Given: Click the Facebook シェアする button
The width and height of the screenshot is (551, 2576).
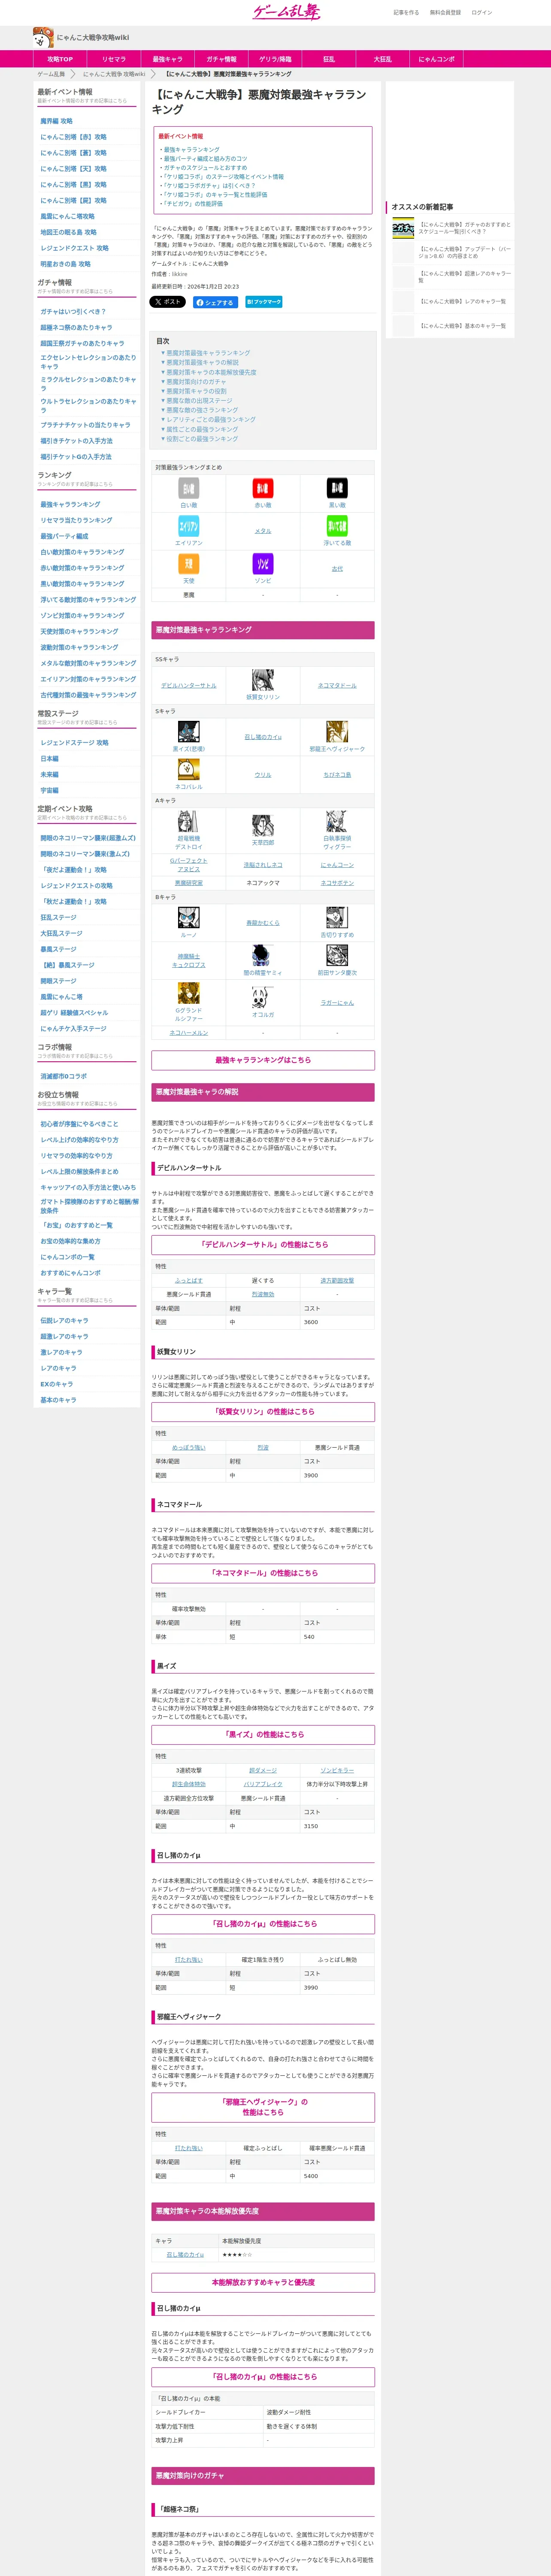Looking at the screenshot, I should [x=215, y=302].
